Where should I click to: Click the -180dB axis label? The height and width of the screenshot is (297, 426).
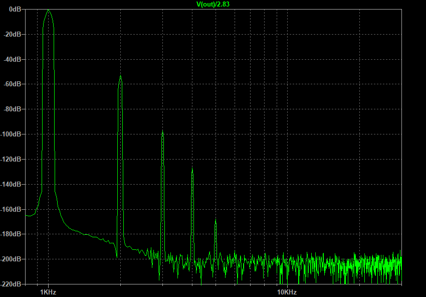(x=11, y=234)
